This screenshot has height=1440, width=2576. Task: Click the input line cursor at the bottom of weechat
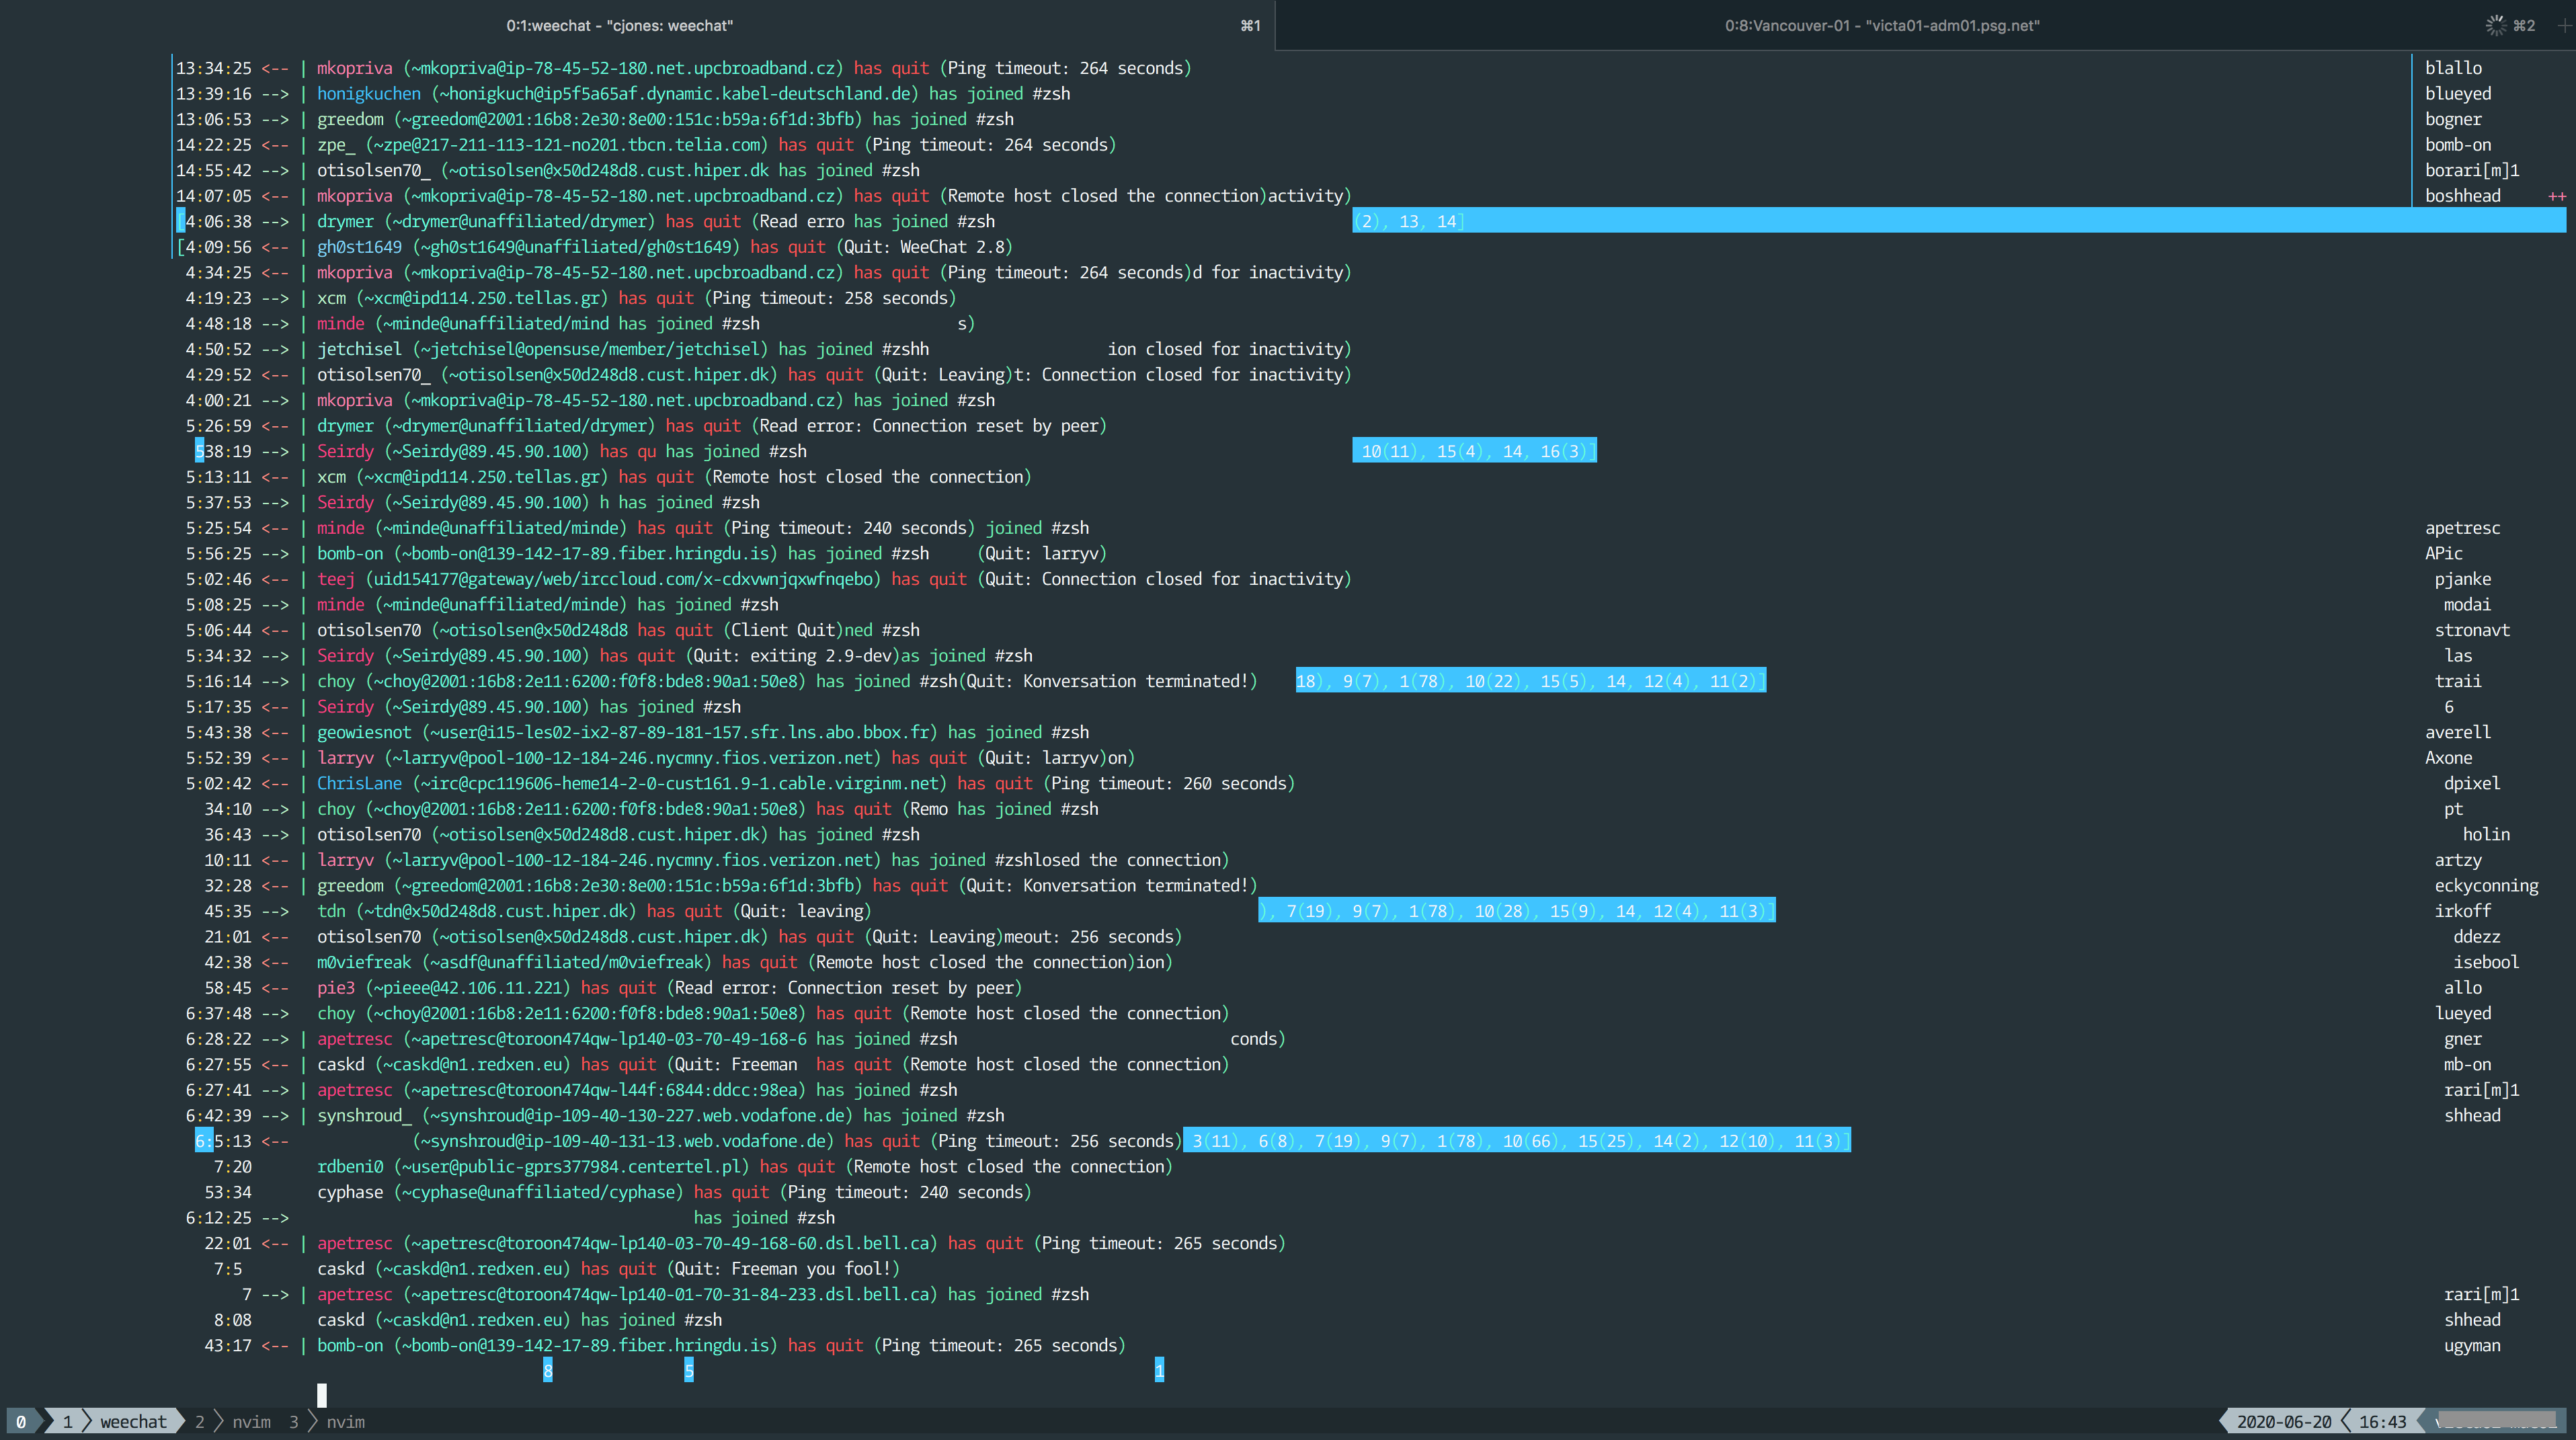point(321,1395)
